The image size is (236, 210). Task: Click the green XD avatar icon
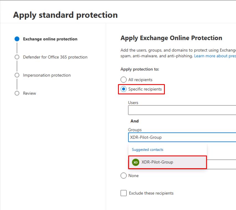(x=135, y=162)
